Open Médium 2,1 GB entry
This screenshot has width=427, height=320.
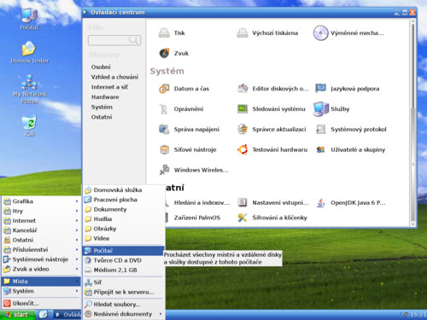(x=124, y=270)
